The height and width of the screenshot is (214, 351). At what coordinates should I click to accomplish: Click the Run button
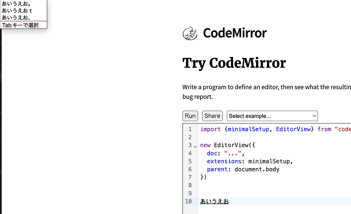click(x=190, y=116)
